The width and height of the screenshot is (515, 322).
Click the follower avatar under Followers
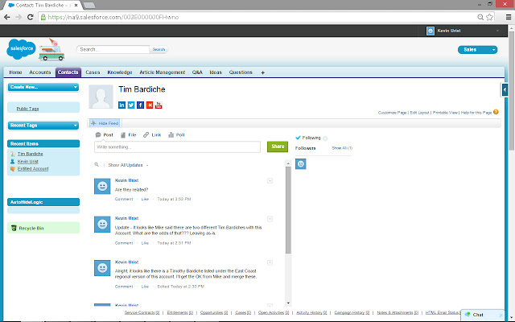(300, 164)
